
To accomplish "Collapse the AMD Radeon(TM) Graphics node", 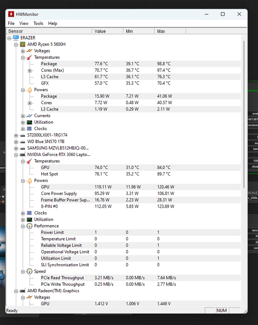I will [16, 291].
